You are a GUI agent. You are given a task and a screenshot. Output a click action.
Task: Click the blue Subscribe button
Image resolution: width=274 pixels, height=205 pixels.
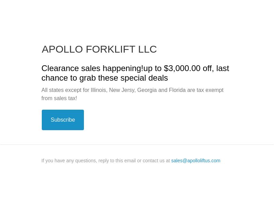coord(63,120)
